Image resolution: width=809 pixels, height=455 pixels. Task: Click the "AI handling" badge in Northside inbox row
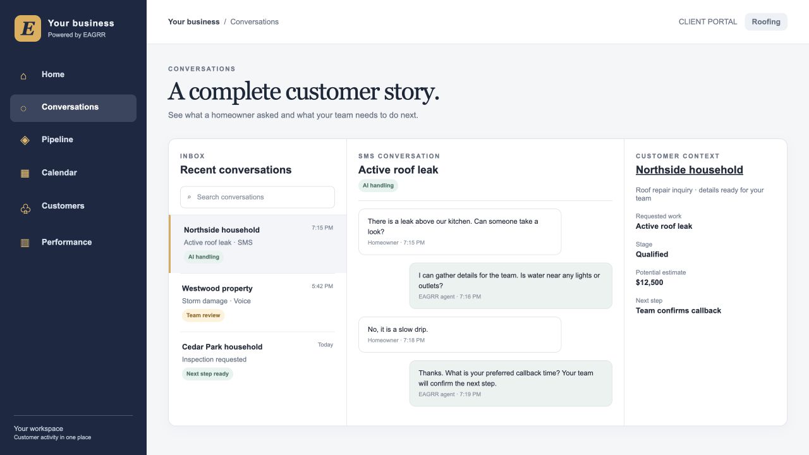click(204, 257)
